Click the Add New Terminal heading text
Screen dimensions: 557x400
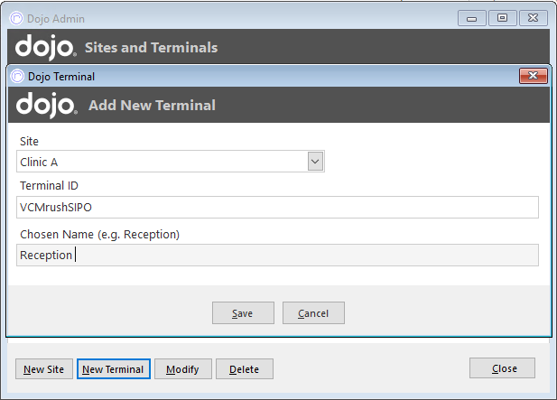152,106
